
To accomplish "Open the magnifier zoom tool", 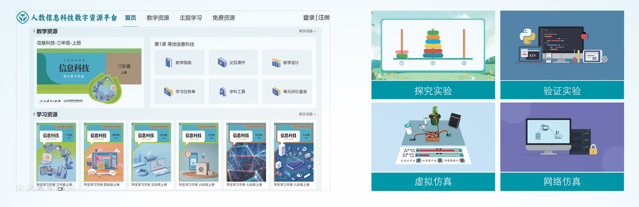I will 50,189.
